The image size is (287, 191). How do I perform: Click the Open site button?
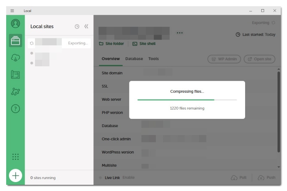tap(260, 59)
